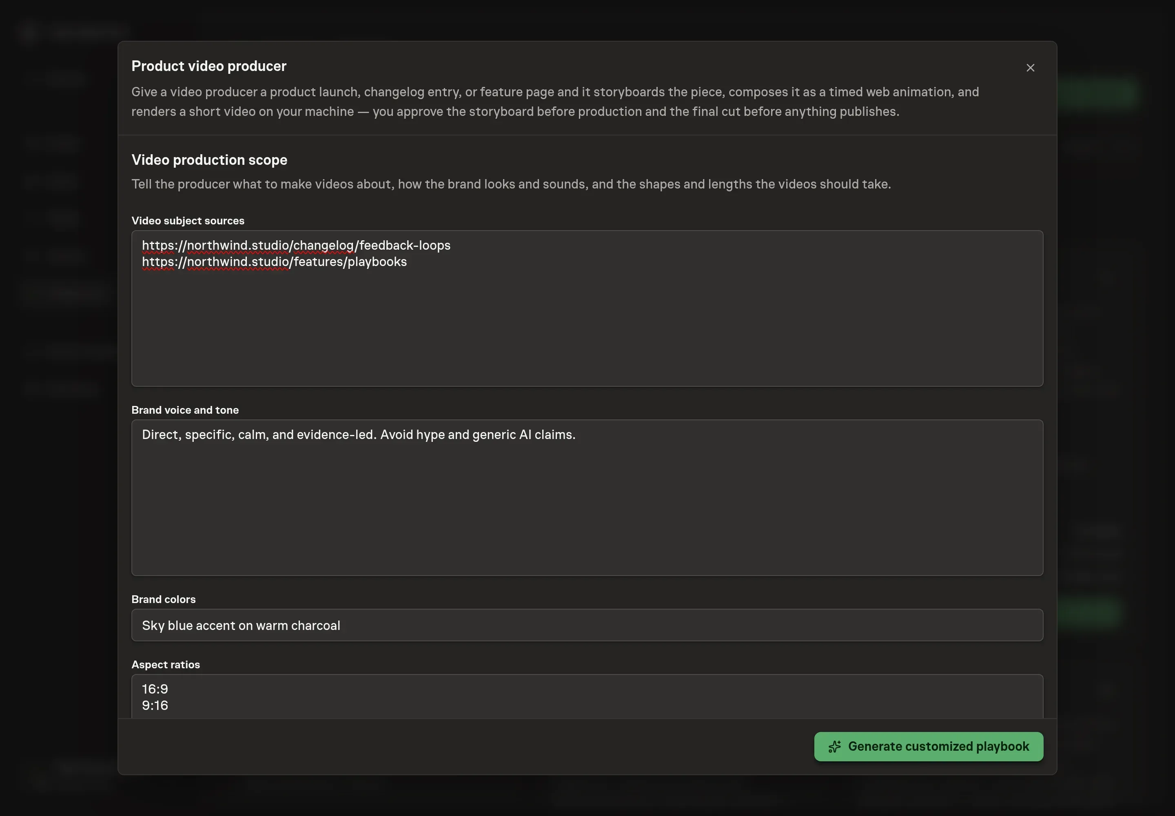Focus the Brand voice and tone text area
1175x816 pixels.
[x=587, y=497]
